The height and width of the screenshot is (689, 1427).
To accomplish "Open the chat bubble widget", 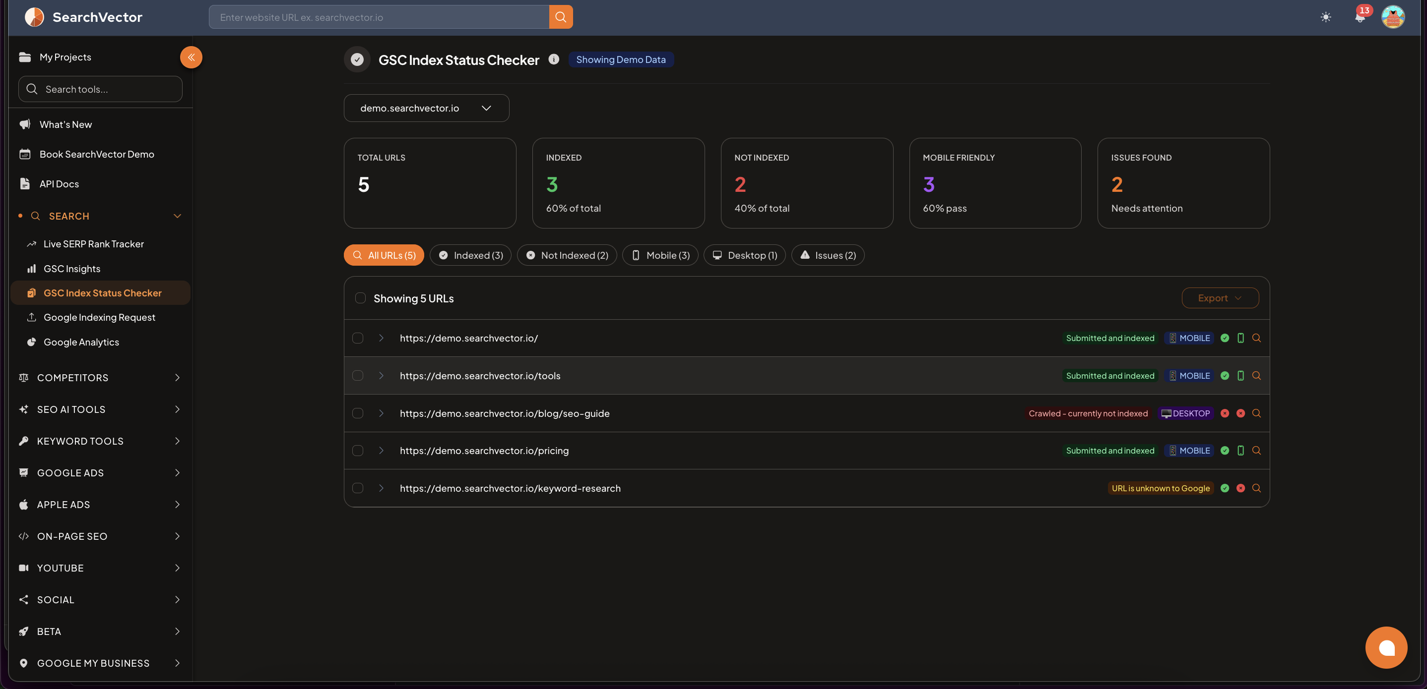I will point(1386,647).
